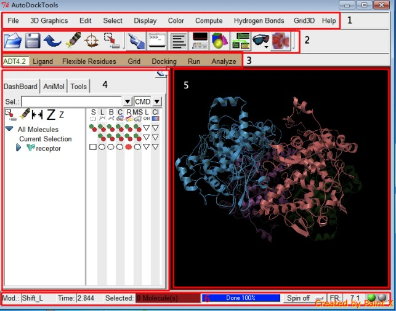Click the Spin off button

click(305, 298)
